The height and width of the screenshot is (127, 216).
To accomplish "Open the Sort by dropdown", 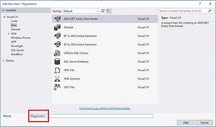I will [x=81, y=11].
